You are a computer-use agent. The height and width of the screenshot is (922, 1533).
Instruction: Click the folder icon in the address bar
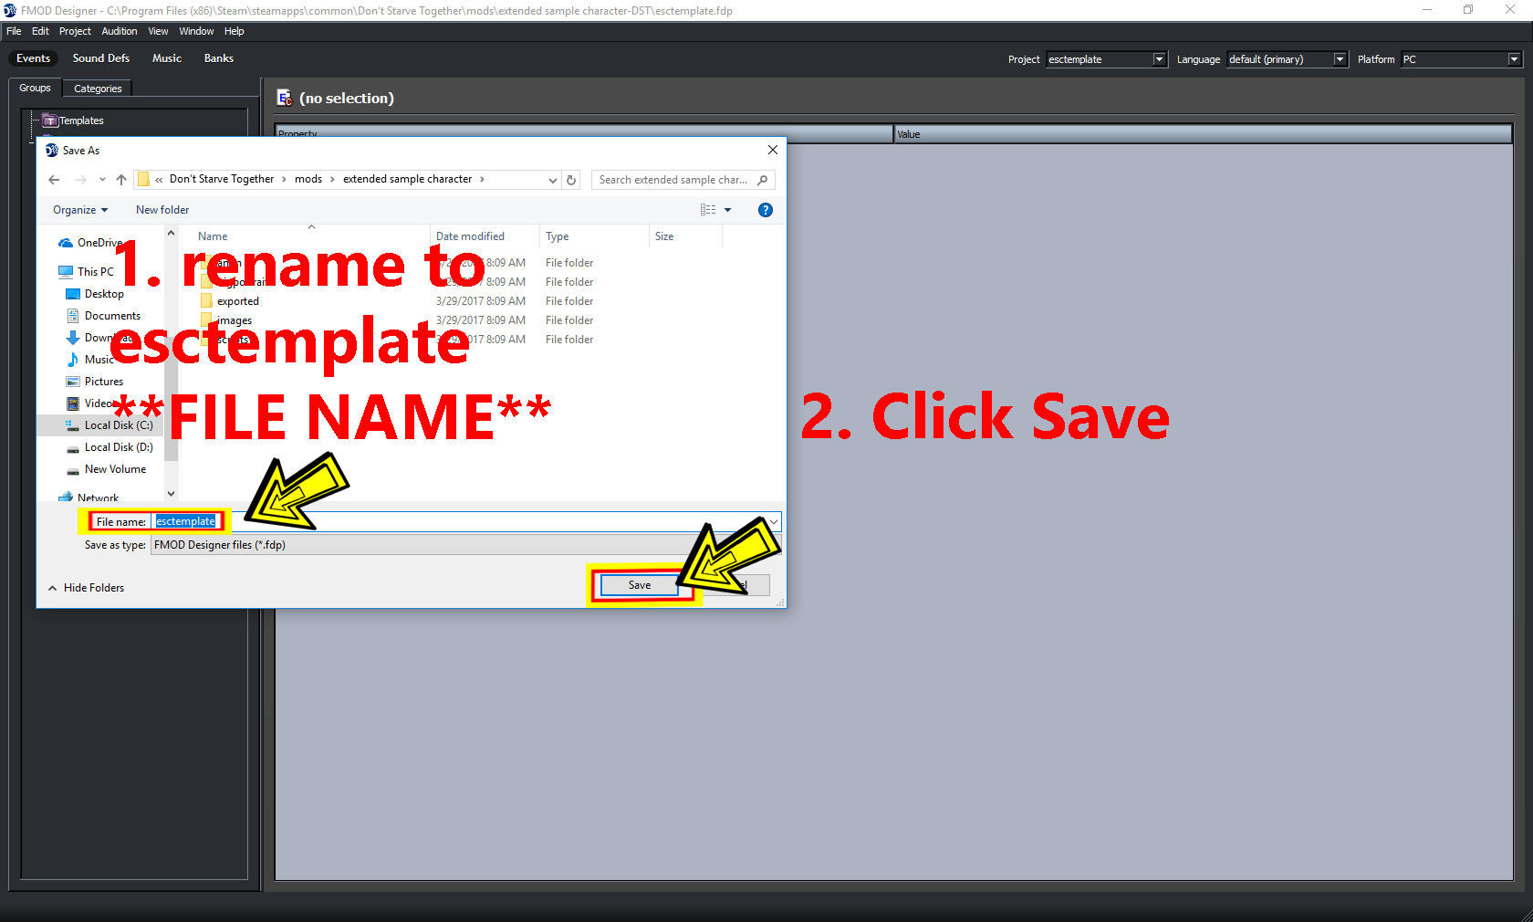(143, 179)
